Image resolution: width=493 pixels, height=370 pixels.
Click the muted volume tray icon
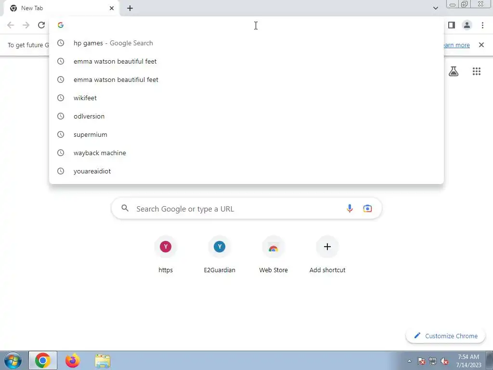click(444, 361)
